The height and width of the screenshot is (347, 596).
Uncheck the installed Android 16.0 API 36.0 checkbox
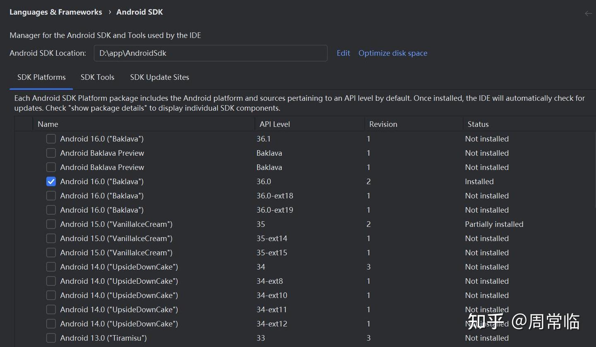[51, 181]
